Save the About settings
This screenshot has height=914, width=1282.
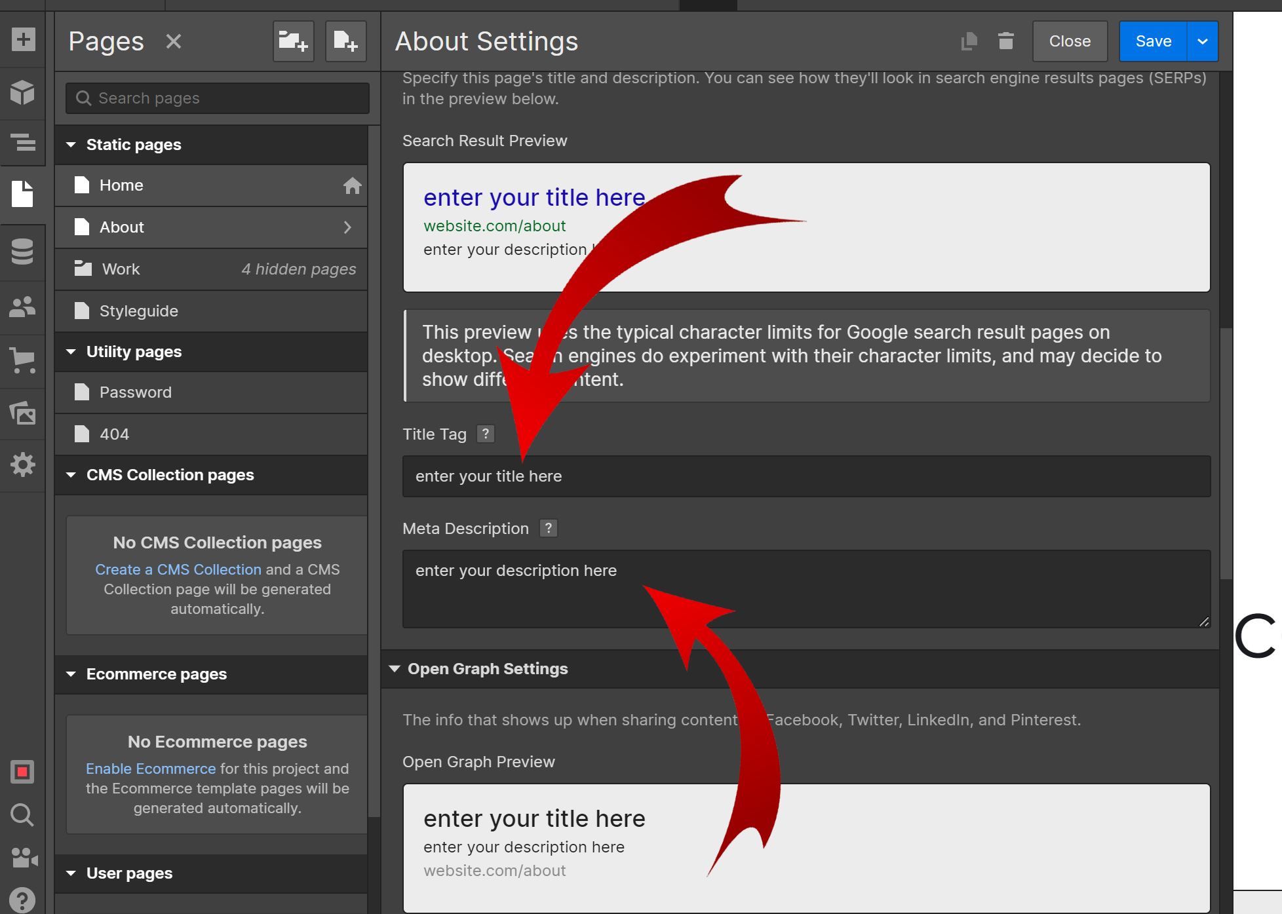pyautogui.click(x=1154, y=41)
